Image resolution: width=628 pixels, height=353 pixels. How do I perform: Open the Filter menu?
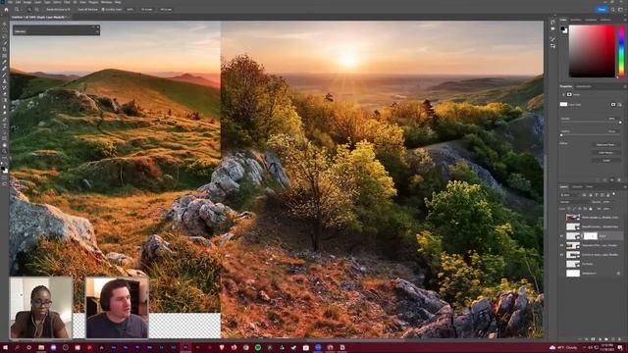pyautogui.click(x=67, y=2)
